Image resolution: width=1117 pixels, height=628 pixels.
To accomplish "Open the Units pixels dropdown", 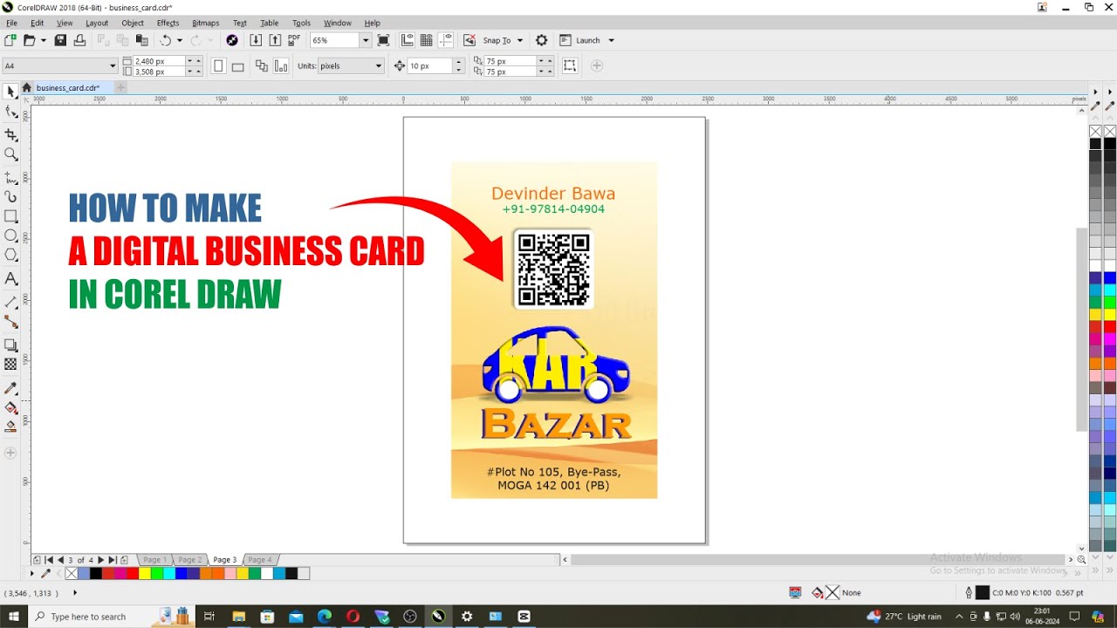I will tap(378, 65).
